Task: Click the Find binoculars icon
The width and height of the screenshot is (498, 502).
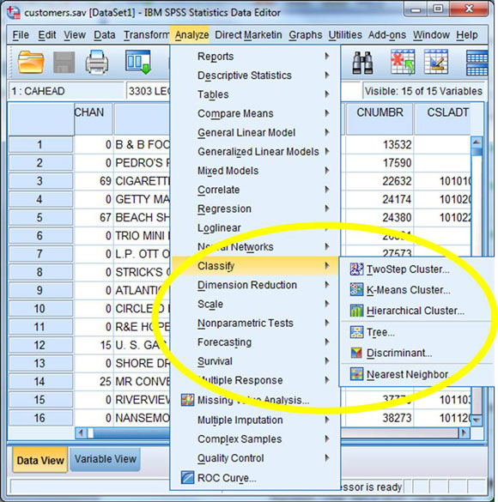Action: pos(362,63)
